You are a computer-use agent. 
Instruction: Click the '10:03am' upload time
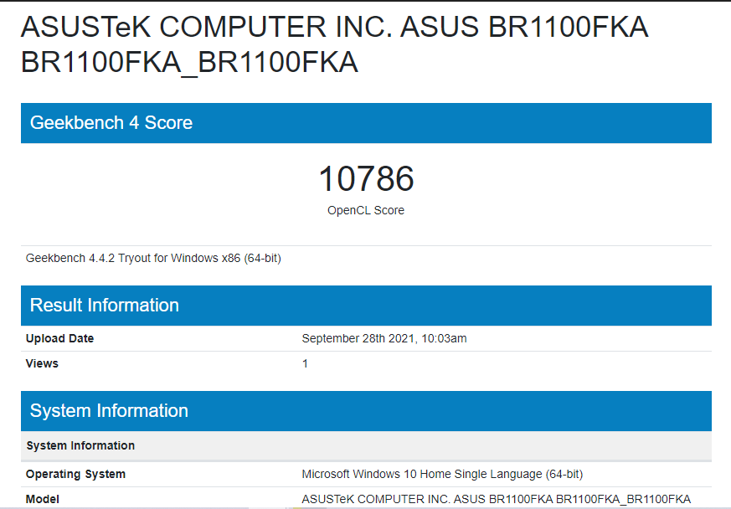pyautogui.click(x=446, y=339)
